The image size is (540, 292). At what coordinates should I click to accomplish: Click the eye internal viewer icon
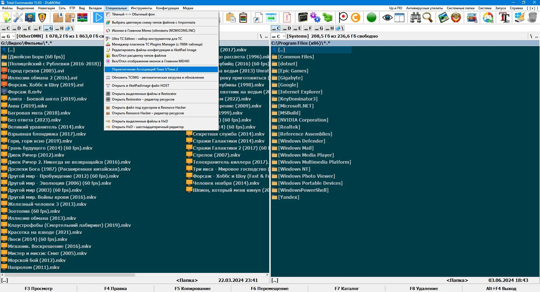point(387,17)
